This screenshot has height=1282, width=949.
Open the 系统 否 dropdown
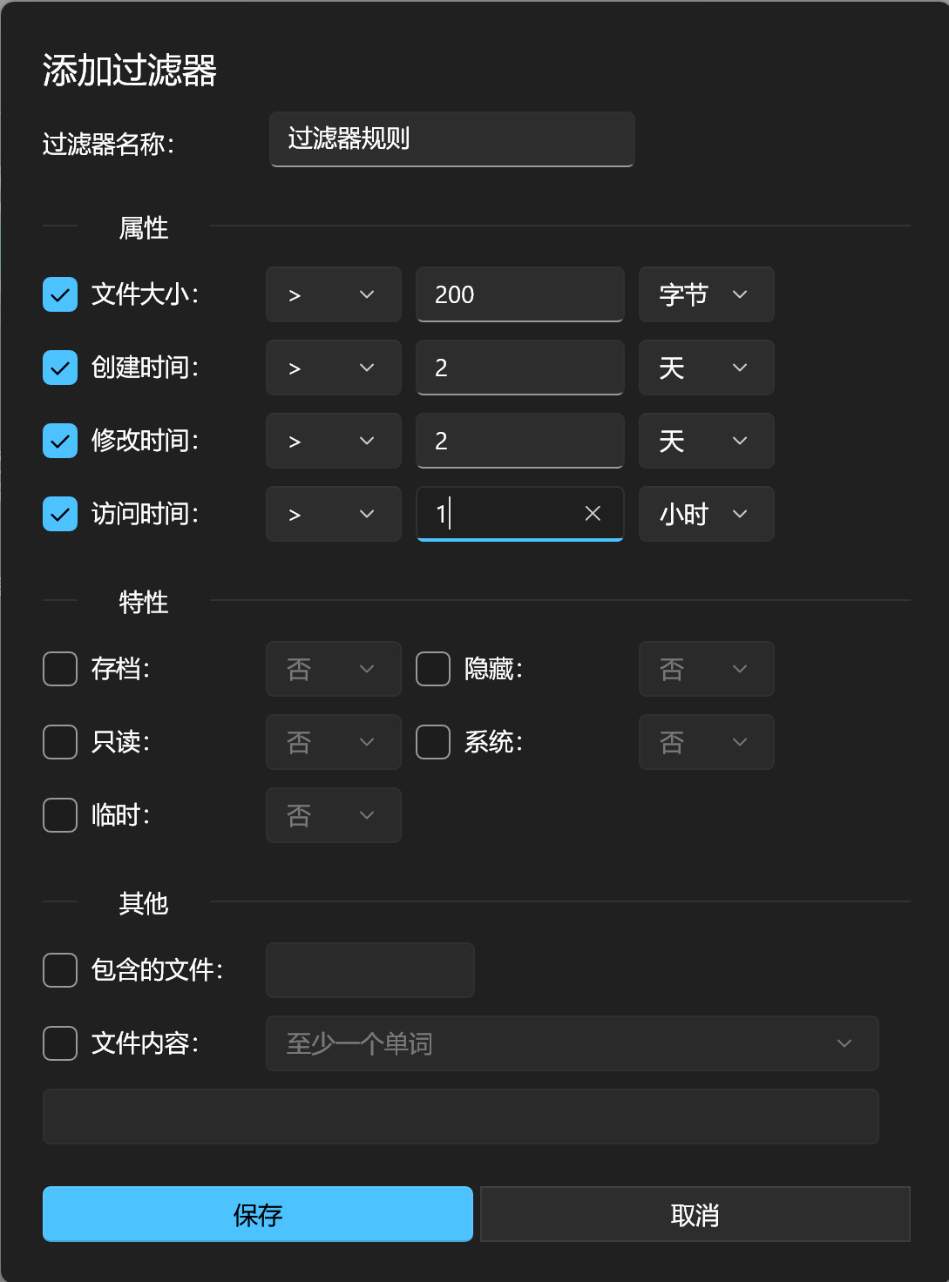(x=707, y=742)
